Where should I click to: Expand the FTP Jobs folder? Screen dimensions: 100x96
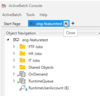14,47
